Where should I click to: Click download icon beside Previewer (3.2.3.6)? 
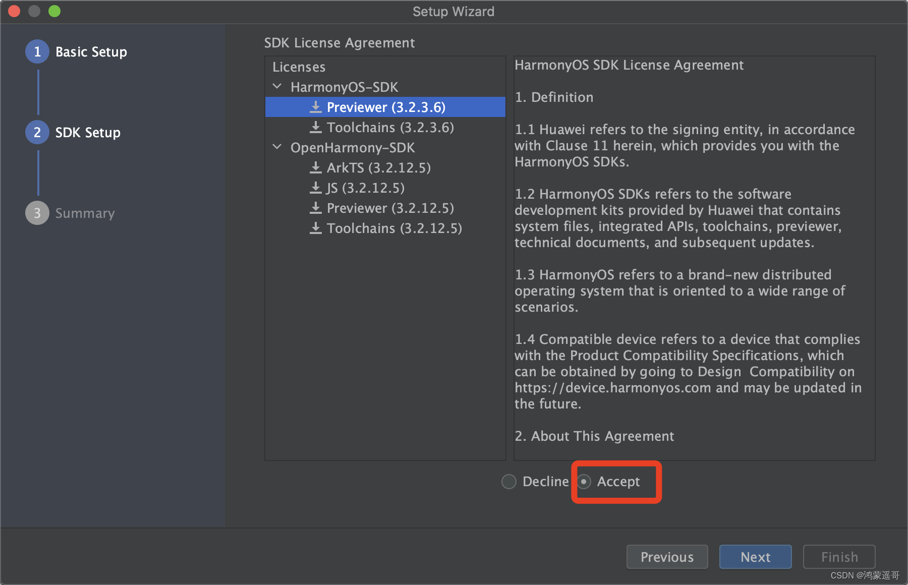click(x=316, y=107)
